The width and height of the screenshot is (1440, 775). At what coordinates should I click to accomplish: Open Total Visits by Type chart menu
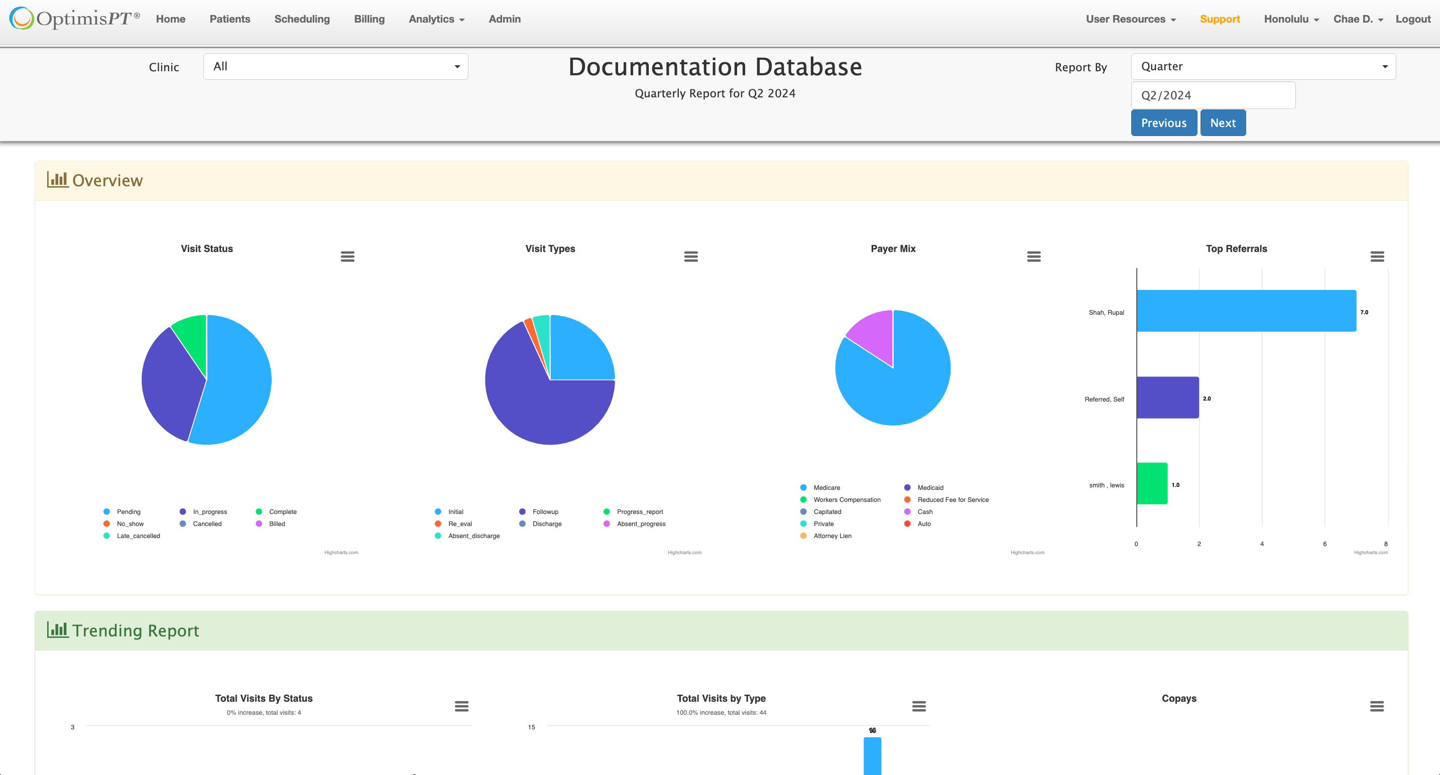click(918, 706)
